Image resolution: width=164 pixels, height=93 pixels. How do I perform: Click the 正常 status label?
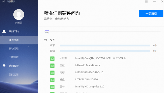[x=52, y=45]
